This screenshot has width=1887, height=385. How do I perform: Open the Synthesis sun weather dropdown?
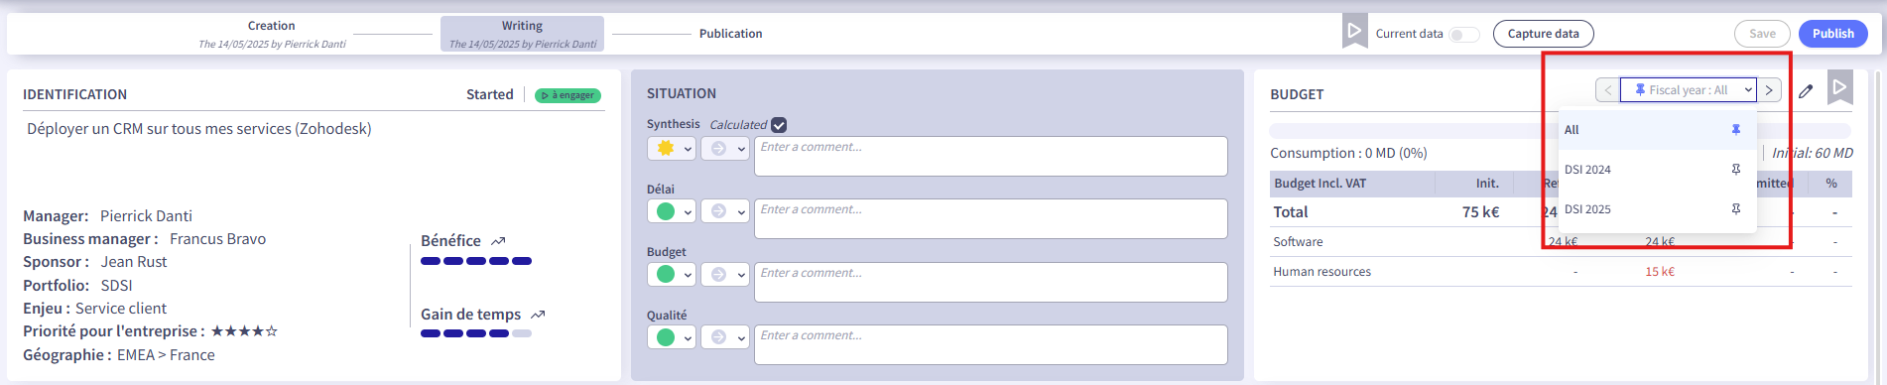tap(671, 149)
